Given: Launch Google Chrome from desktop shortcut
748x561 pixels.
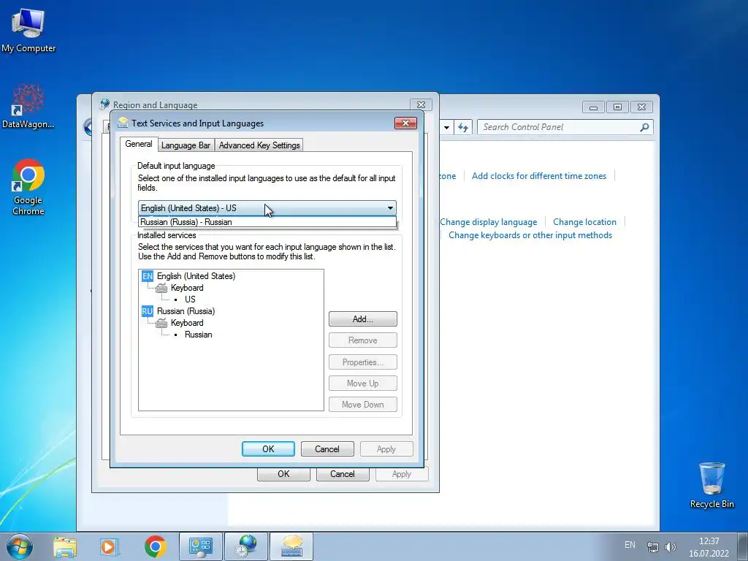Looking at the screenshot, I should coord(28,187).
